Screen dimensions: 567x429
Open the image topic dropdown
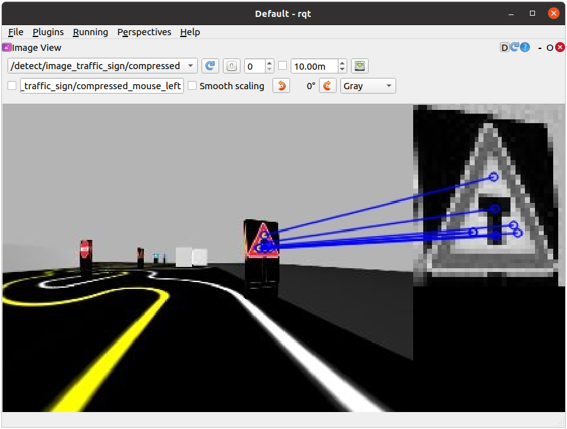(x=102, y=66)
